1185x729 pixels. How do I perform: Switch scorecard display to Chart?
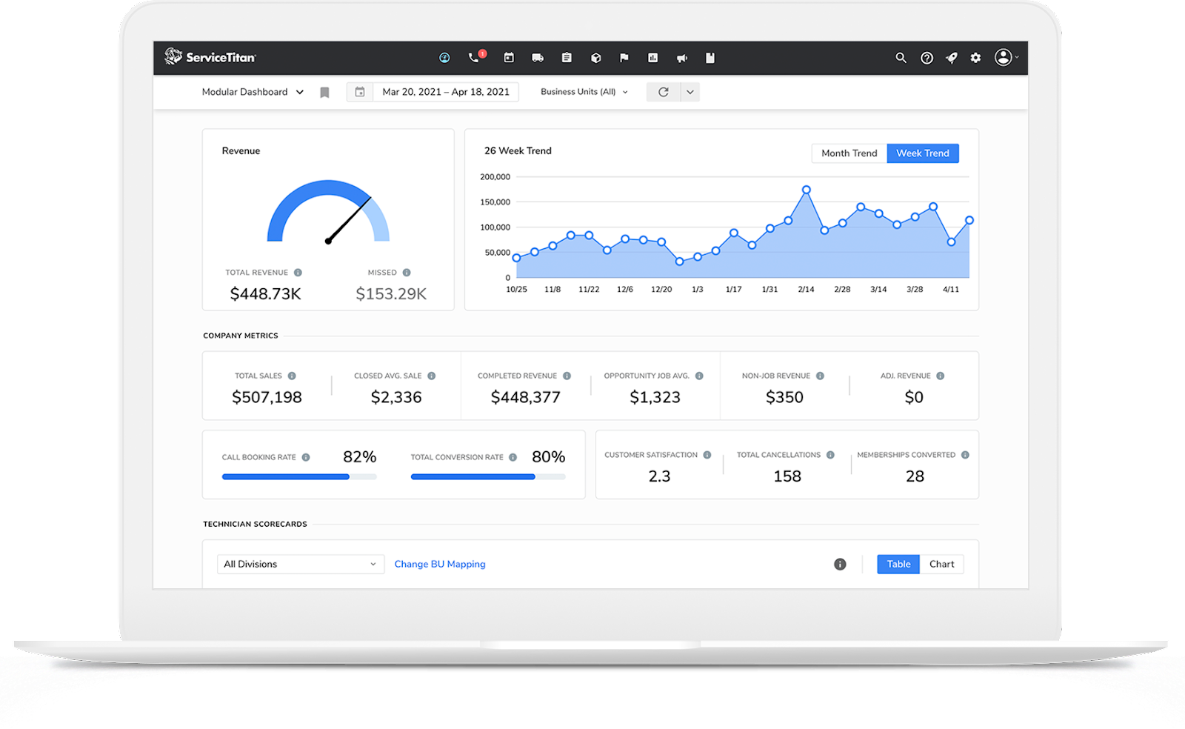(x=942, y=564)
